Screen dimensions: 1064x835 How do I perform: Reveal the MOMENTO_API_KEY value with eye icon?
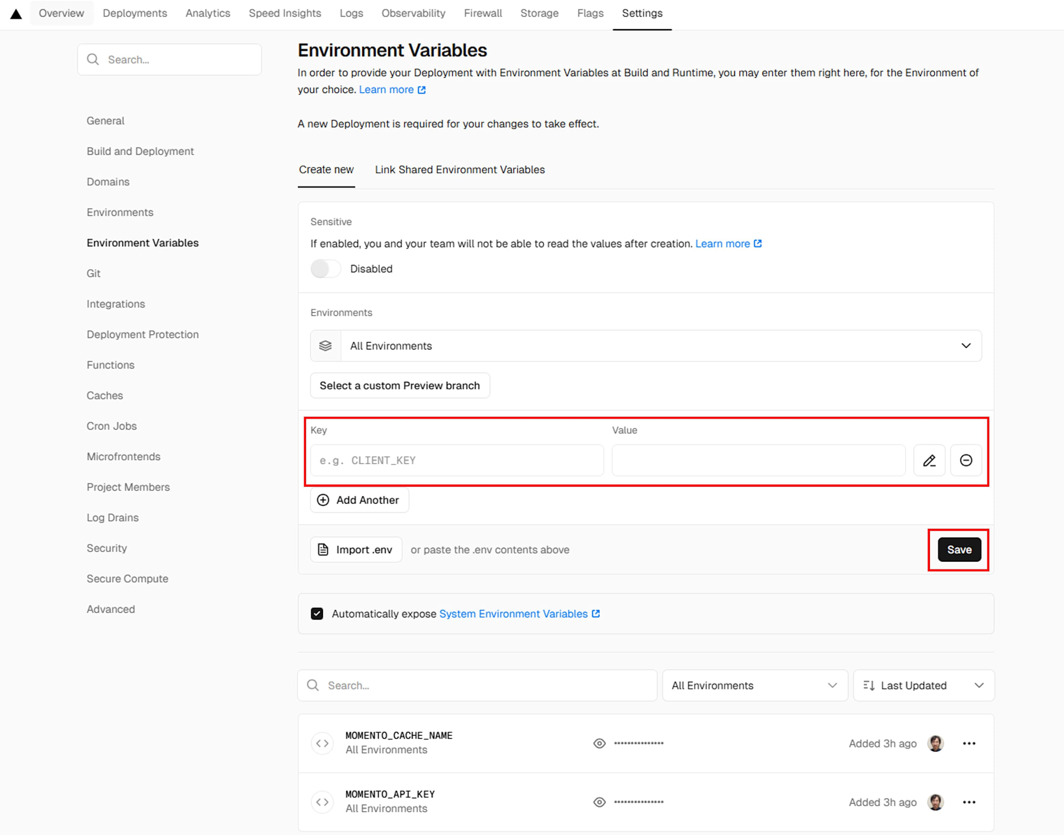coord(600,802)
